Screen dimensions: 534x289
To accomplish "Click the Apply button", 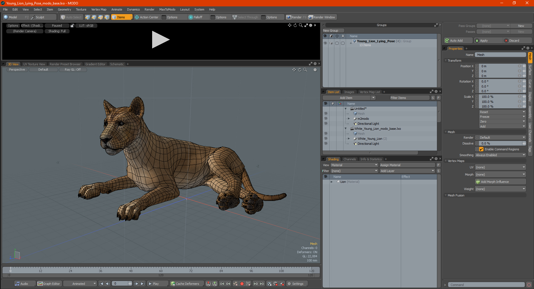I will coord(488,41).
